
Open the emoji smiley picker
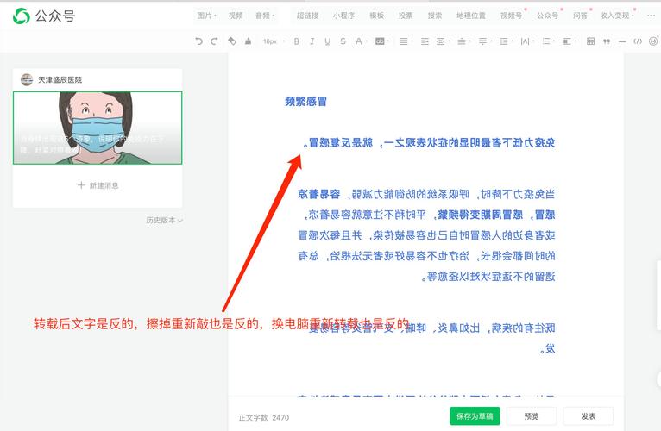pos(652,41)
